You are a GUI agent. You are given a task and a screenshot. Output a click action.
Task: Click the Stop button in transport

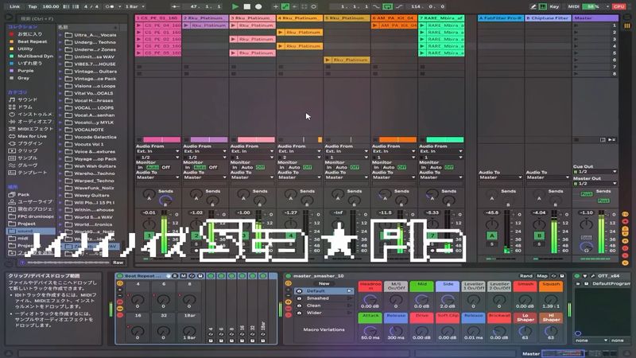pos(246,6)
